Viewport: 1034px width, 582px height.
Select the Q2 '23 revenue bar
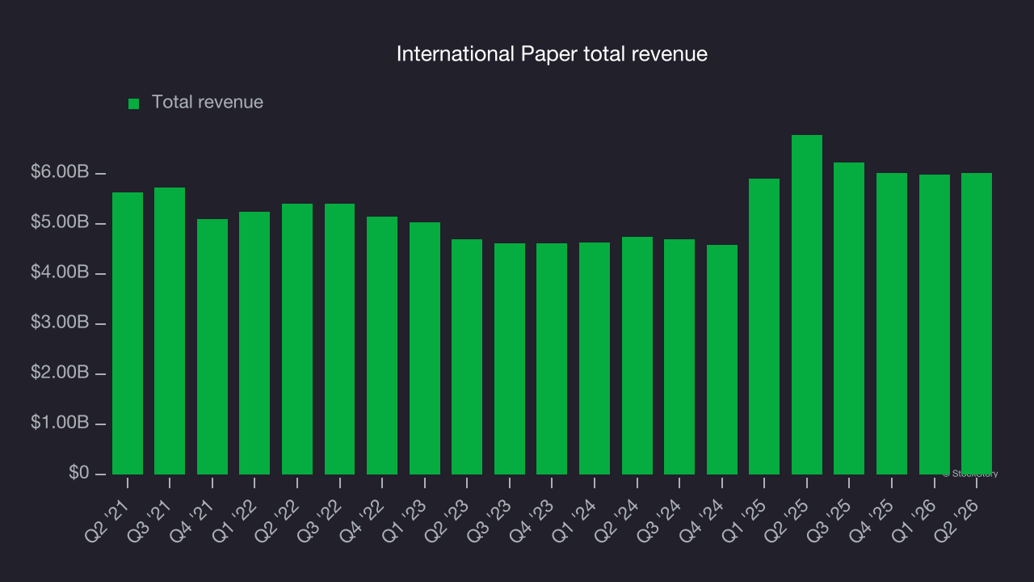coord(467,356)
